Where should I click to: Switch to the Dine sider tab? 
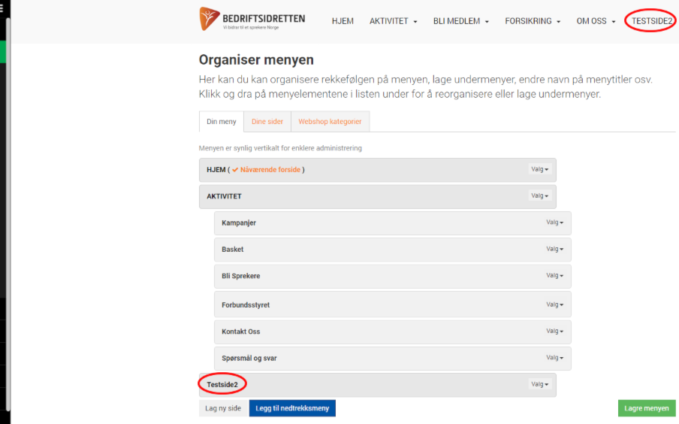tap(267, 122)
